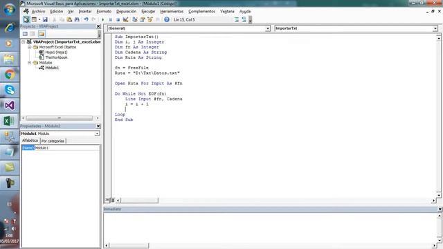Save the project with disk icon
This screenshot has width=443, height=249.
(45, 19)
